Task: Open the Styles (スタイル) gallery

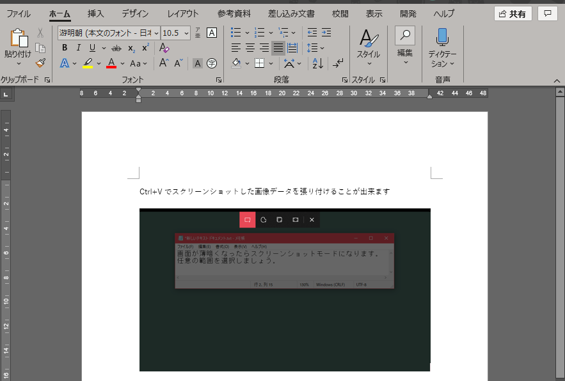Action: pos(369,47)
